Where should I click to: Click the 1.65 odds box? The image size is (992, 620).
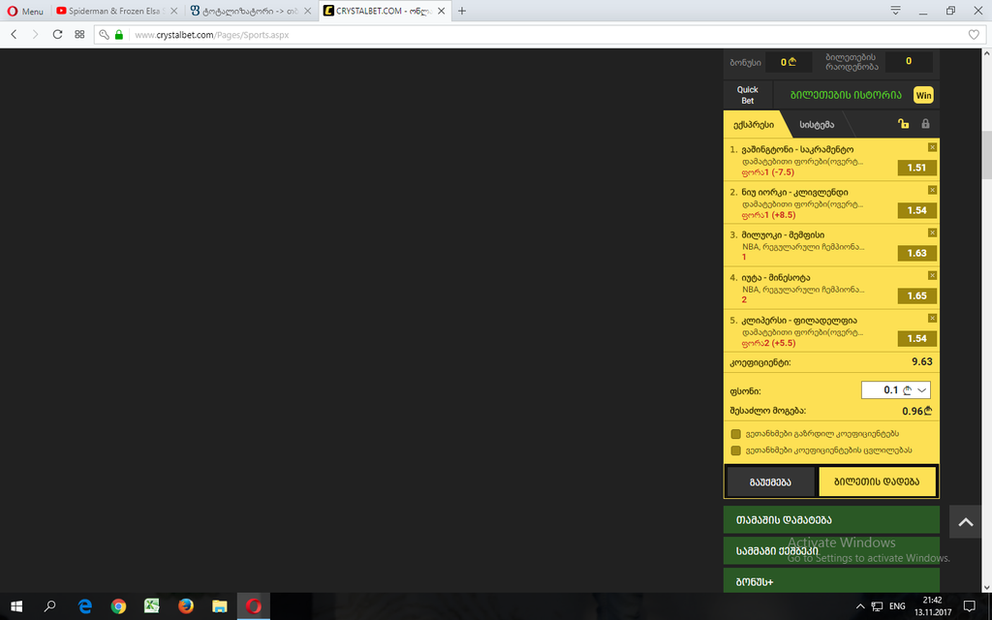click(916, 295)
